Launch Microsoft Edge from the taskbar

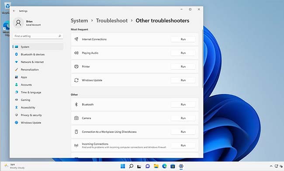(164, 166)
